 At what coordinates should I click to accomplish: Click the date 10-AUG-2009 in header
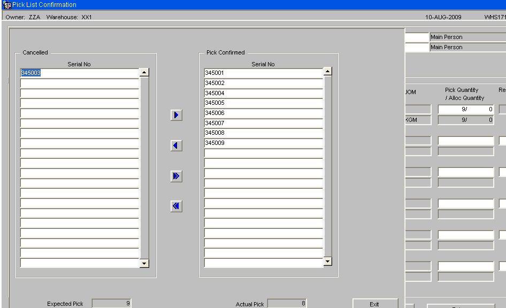pos(443,17)
